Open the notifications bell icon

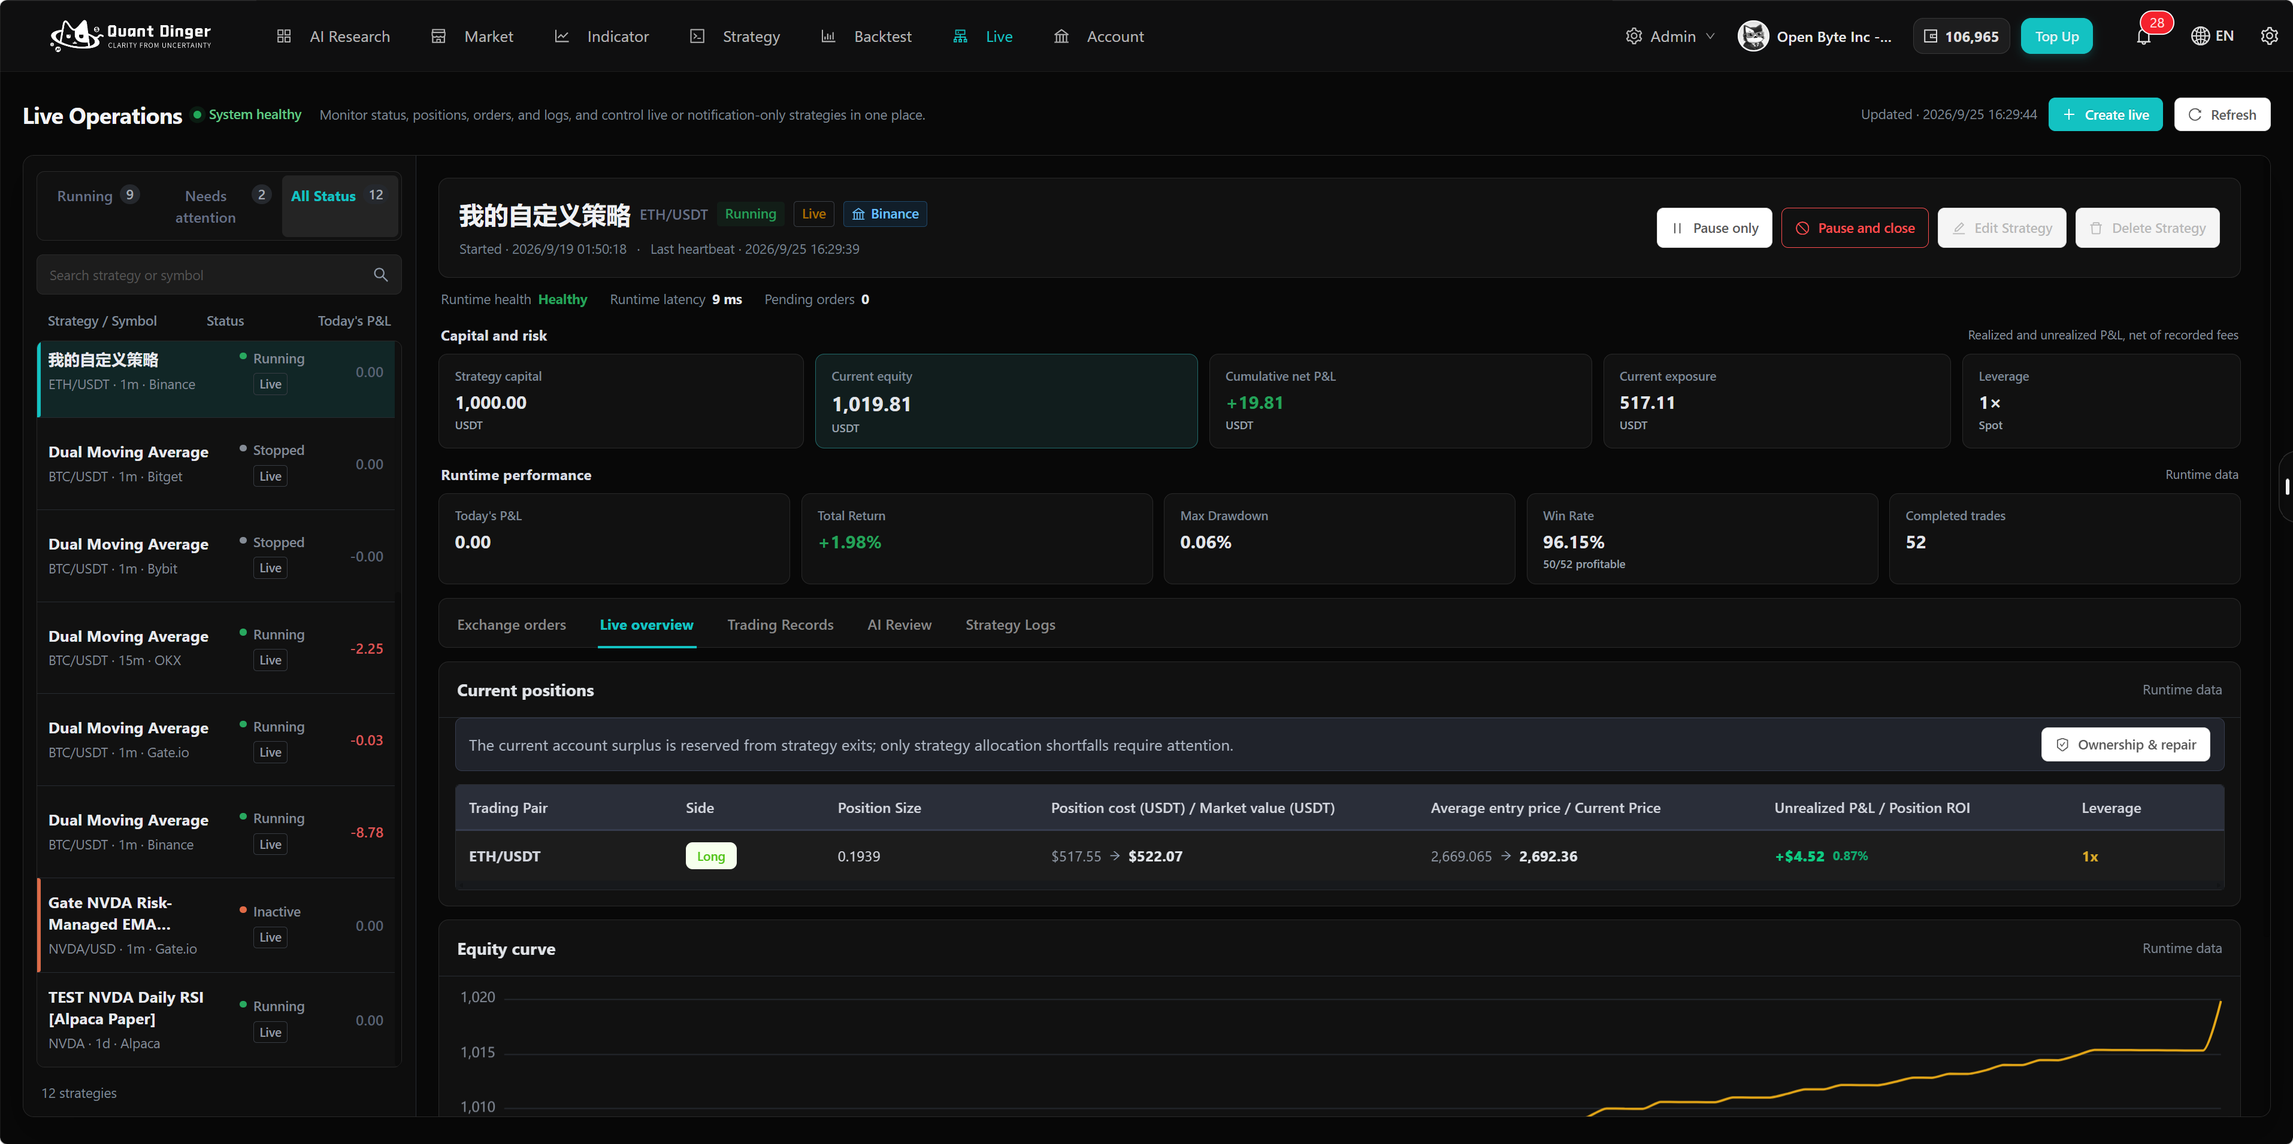[2143, 37]
